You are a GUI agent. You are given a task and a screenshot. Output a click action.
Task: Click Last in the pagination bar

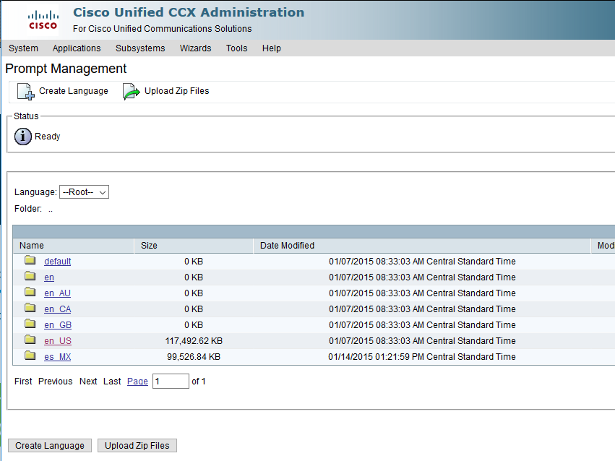point(112,382)
